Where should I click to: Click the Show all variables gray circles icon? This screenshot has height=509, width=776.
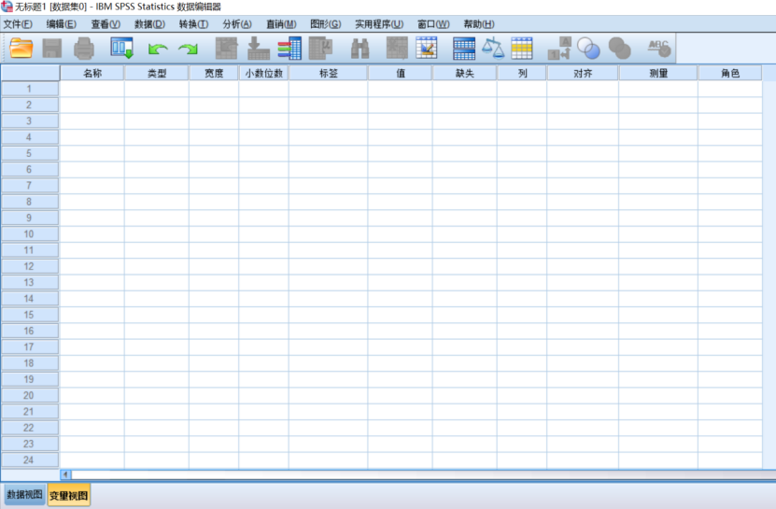point(620,48)
